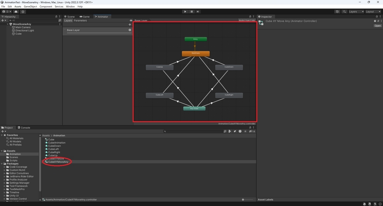Select Entry green node
Image resolution: width=383 pixels, height=206 pixels.
[x=196, y=39]
